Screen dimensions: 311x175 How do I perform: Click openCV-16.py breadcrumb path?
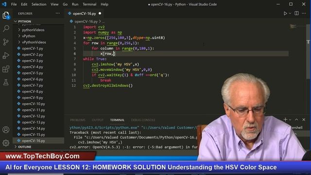[x=86, y=21]
